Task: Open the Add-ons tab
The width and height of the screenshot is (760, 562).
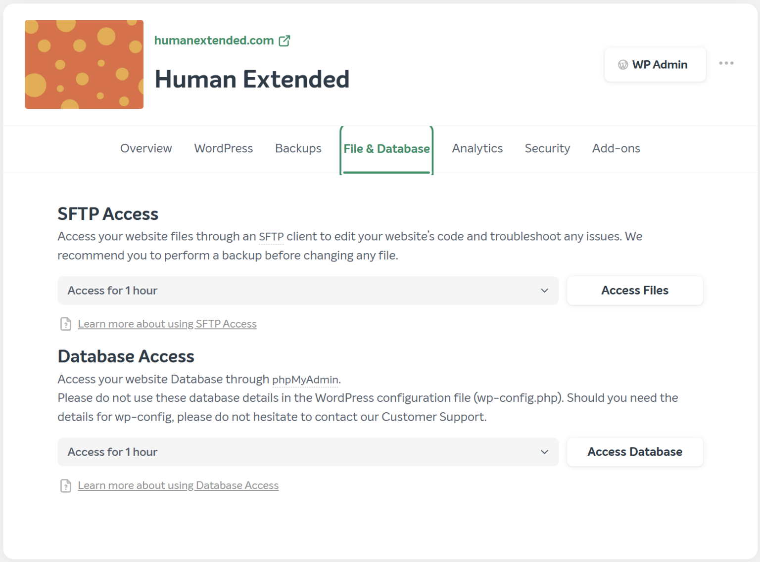Action: (616, 148)
